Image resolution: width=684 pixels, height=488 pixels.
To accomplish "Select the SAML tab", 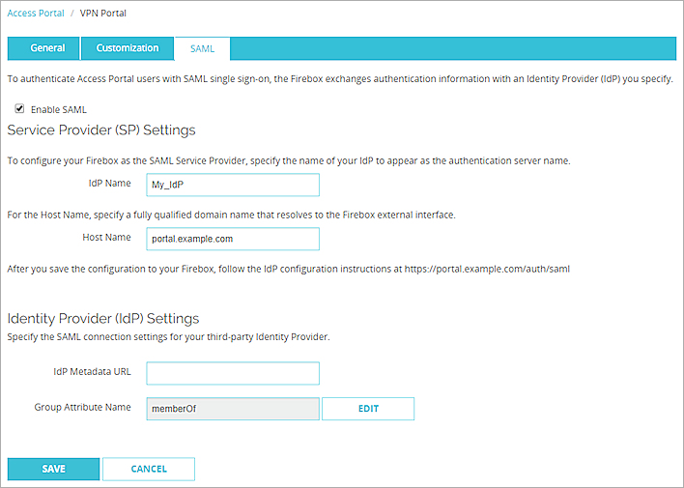I will tap(203, 48).
